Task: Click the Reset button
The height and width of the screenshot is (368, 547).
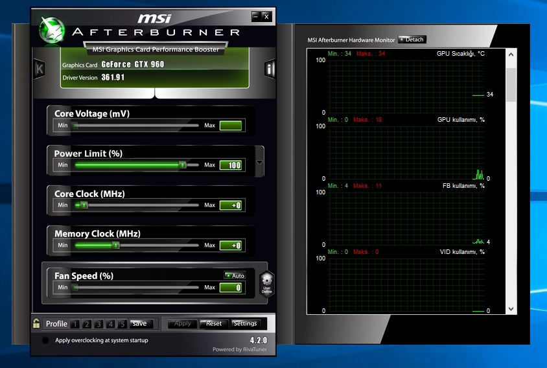Action: coord(214,324)
